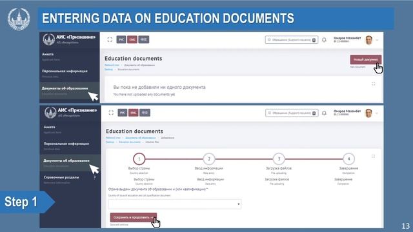Open the country of issue dropdown

point(175,204)
